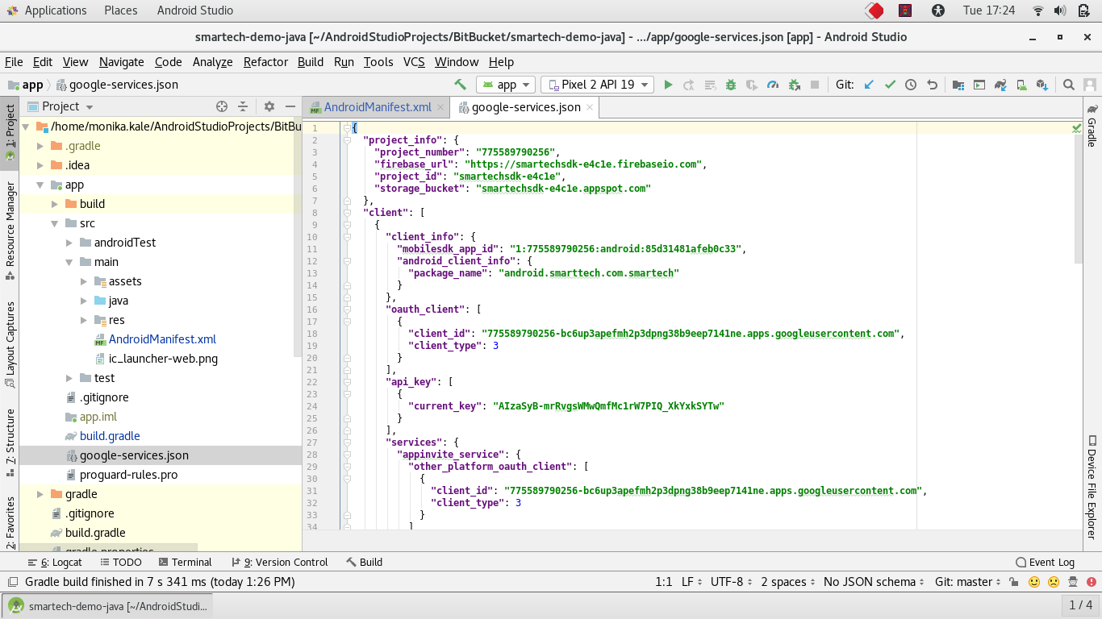
Task: Click Sync Project with Gradle Files icon
Action: pos(1000,84)
